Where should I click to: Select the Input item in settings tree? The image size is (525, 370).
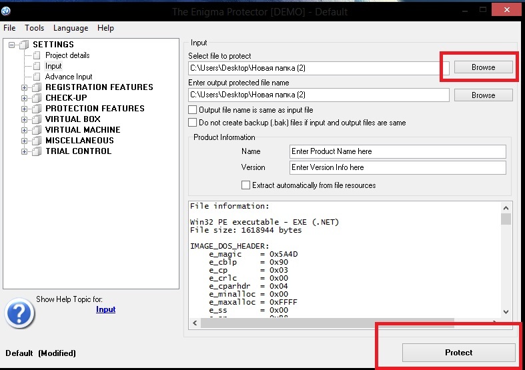53,66
